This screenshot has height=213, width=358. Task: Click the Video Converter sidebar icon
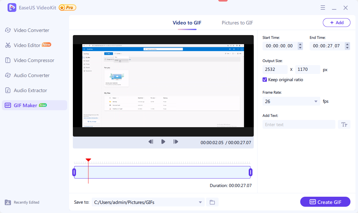pos(8,30)
